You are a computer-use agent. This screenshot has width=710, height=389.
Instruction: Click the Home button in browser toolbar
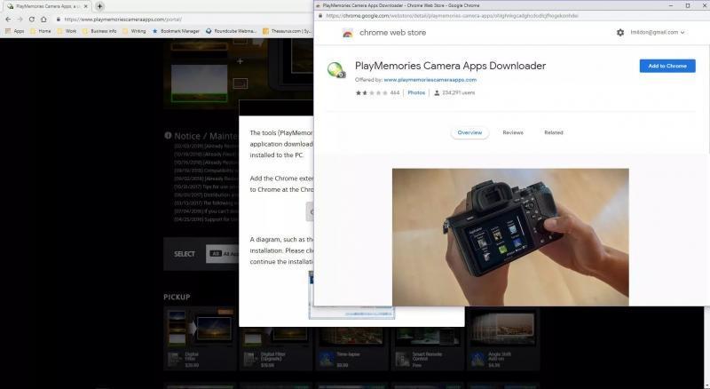(x=43, y=19)
